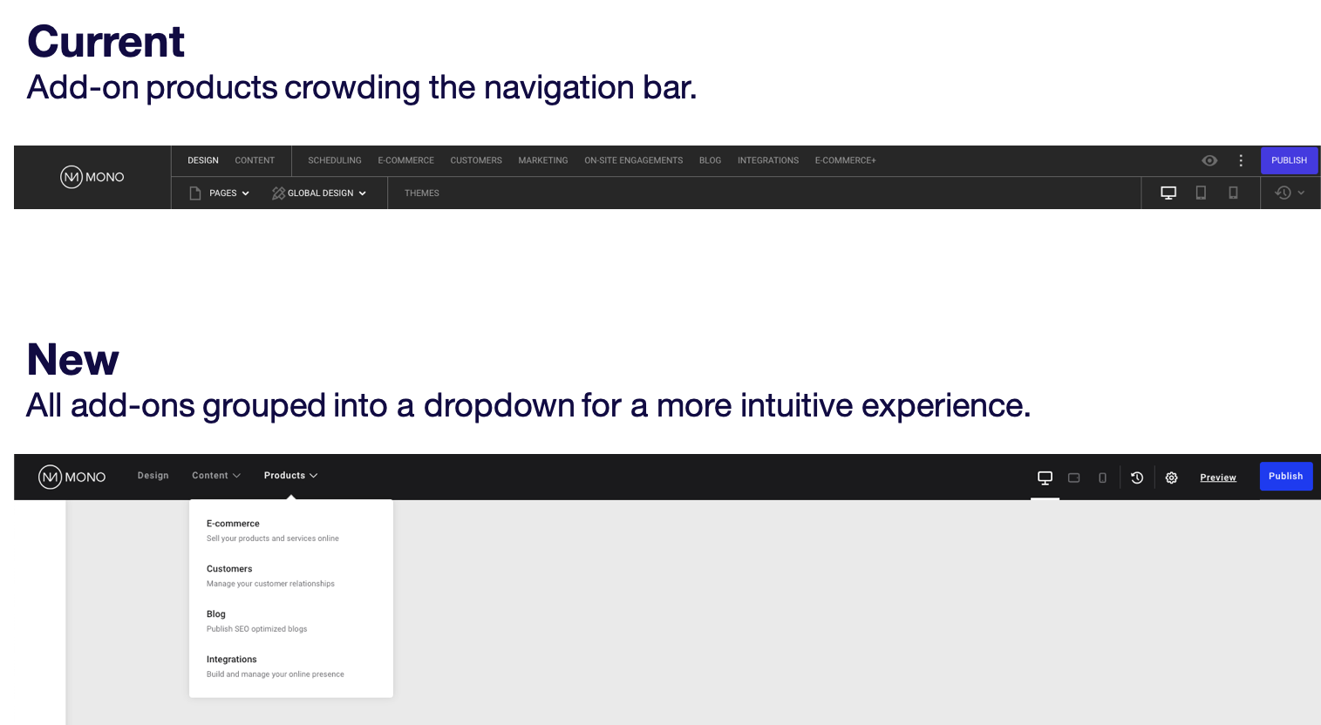Select desktop view icon in the old nav bar
This screenshot has width=1321, height=725.
coord(1168,193)
